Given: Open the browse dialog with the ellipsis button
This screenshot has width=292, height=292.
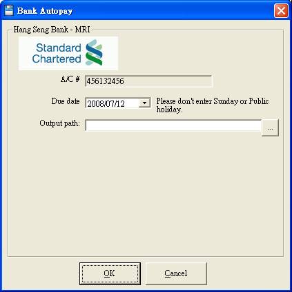Looking at the screenshot, I should (x=270, y=127).
